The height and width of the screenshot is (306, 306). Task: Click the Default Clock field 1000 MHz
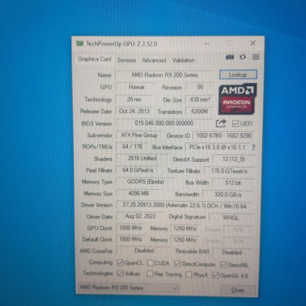(x=131, y=239)
